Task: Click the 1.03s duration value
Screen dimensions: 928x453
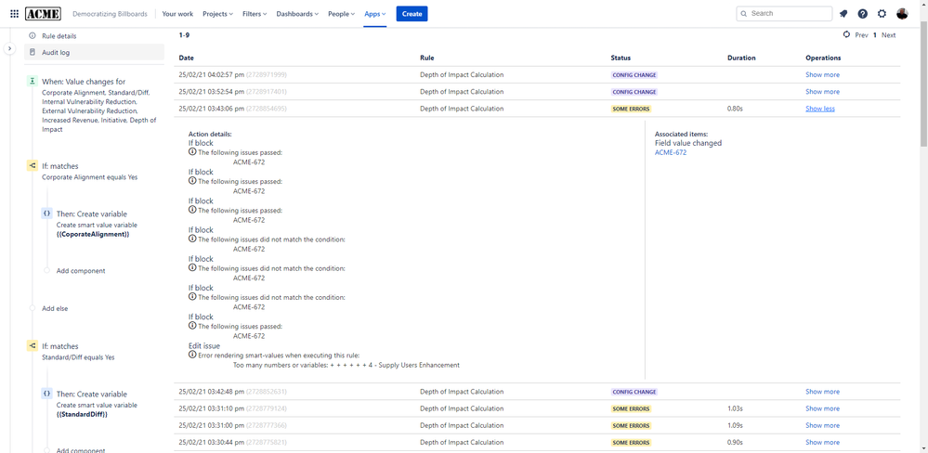Action: coord(736,408)
